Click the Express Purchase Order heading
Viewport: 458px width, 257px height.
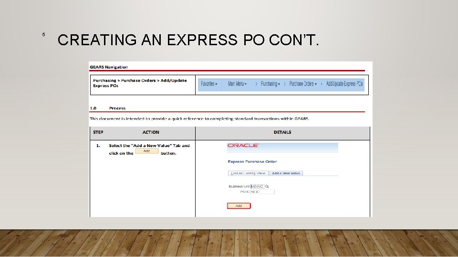[x=252, y=161]
